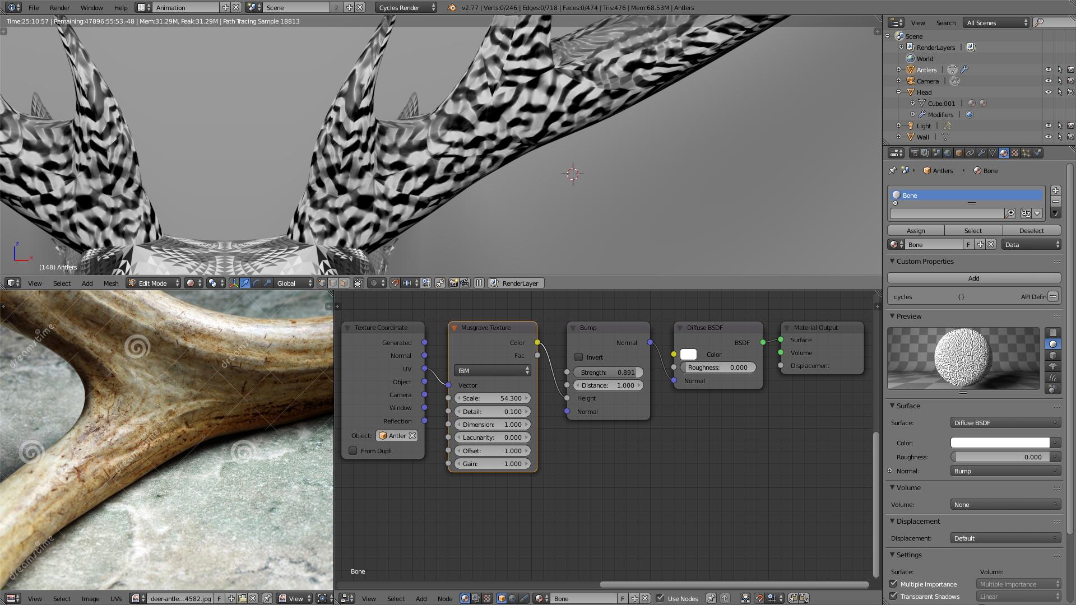Viewport: 1076px width, 605px height.
Task: Enable Invert on the Bump node
Action: tap(579, 357)
